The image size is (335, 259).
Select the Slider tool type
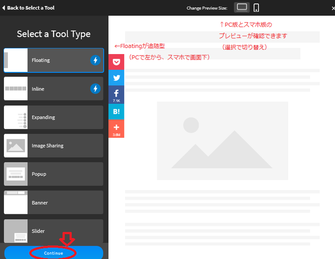click(x=54, y=231)
